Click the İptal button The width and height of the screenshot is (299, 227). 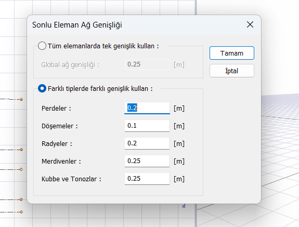232,71
